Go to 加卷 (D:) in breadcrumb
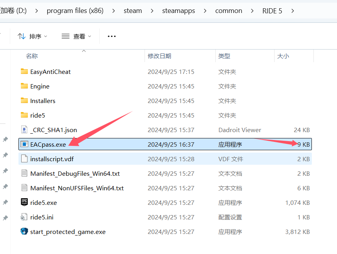The width and height of the screenshot is (337, 254). (x=13, y=11)
